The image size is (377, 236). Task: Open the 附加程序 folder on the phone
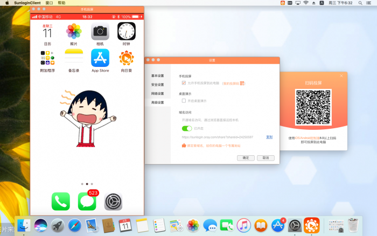pos(47,58)
